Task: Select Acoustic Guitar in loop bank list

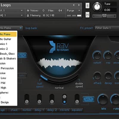Action: click(8, 39)
